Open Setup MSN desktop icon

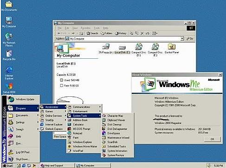9,89
